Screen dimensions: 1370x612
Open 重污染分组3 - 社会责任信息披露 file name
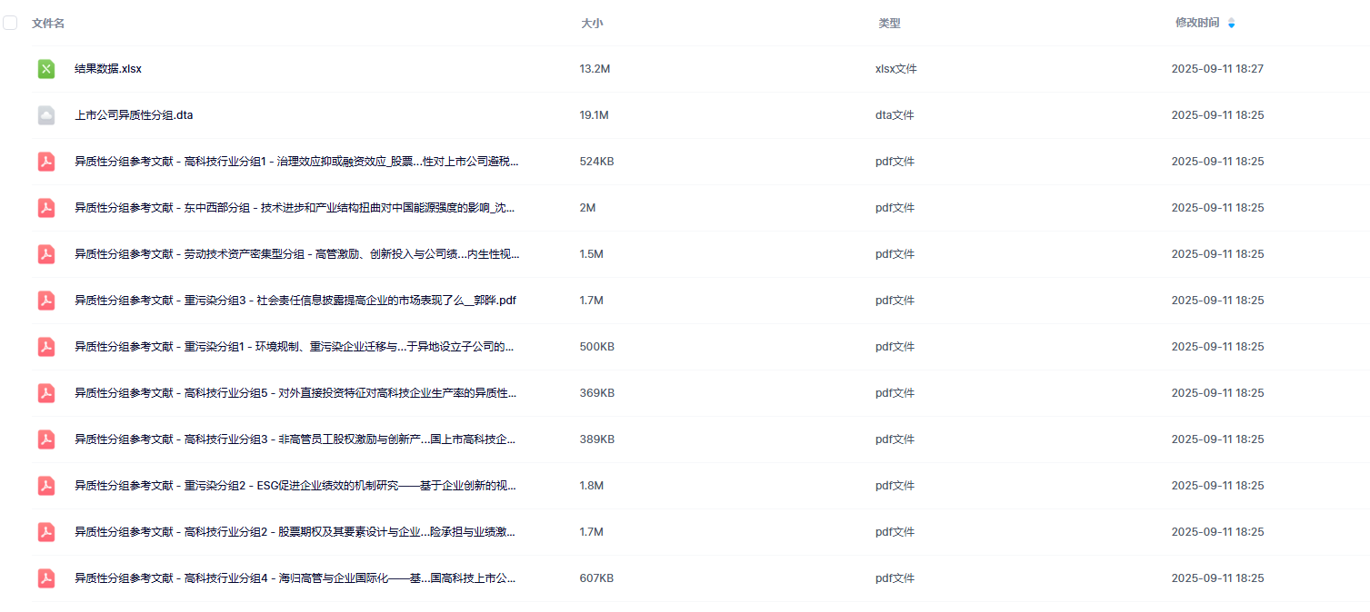click(295, 301)
